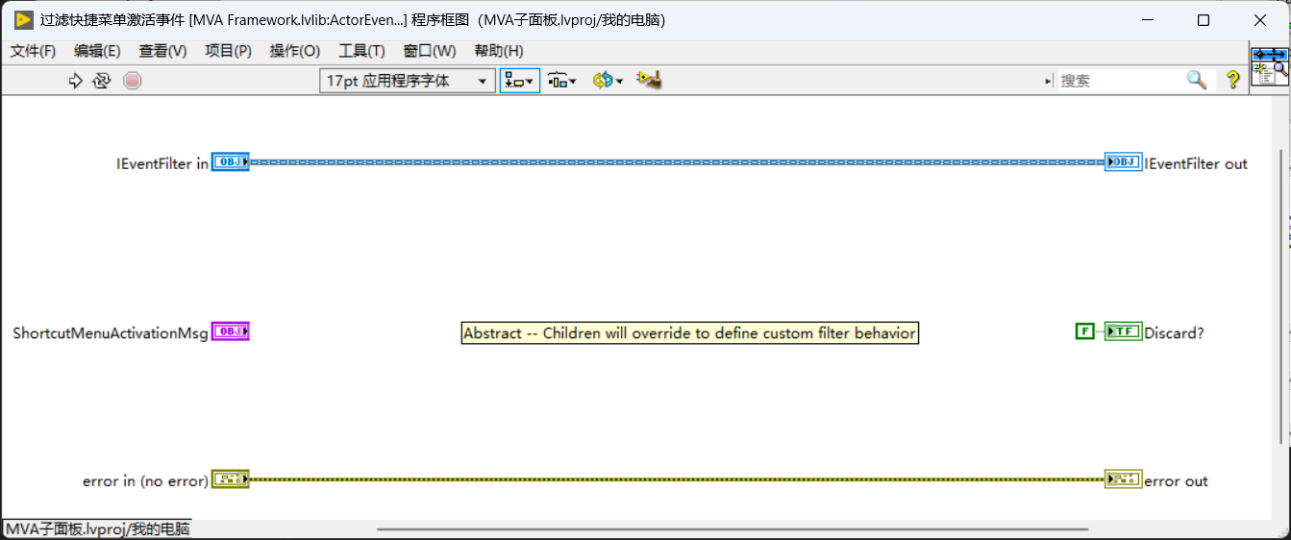Minimize the block diagram window
Screen dimensions: 1291x540
coord(1146,20)
